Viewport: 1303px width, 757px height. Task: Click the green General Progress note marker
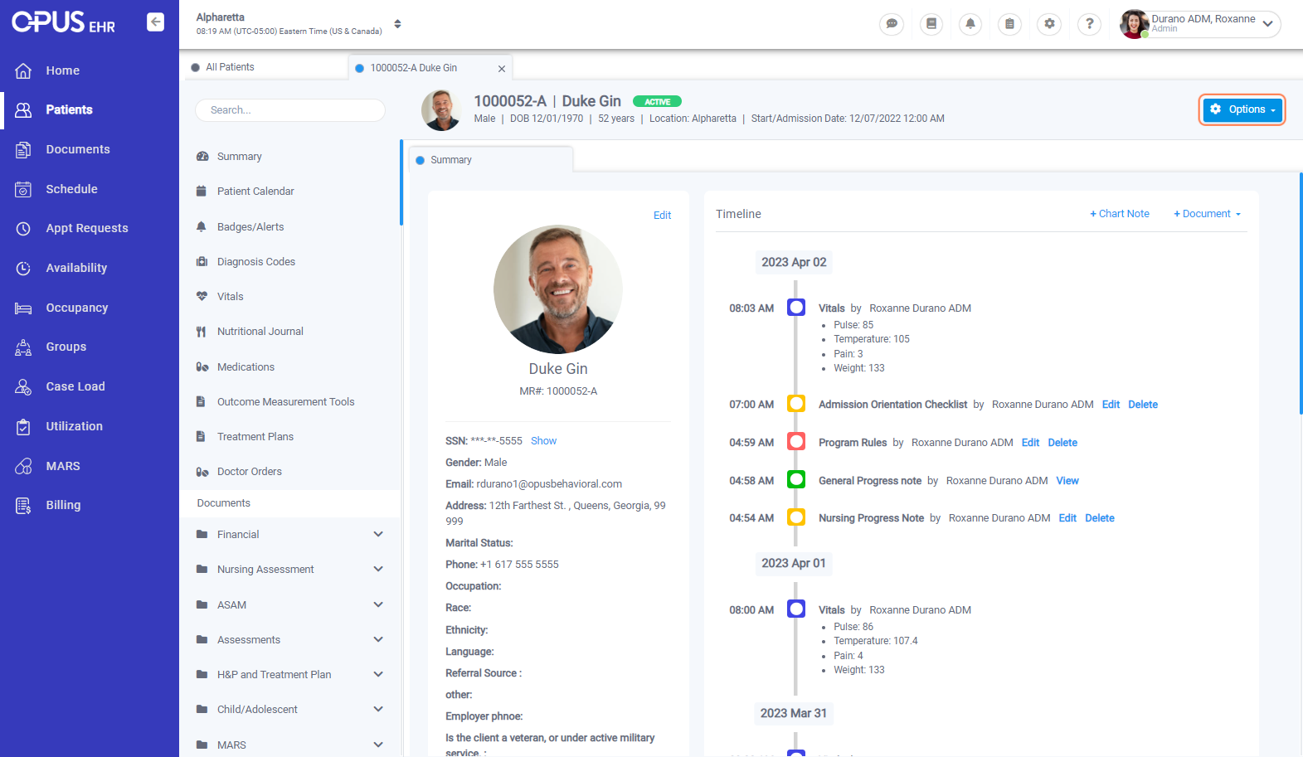pyautogui.click(x=796, y=479)
